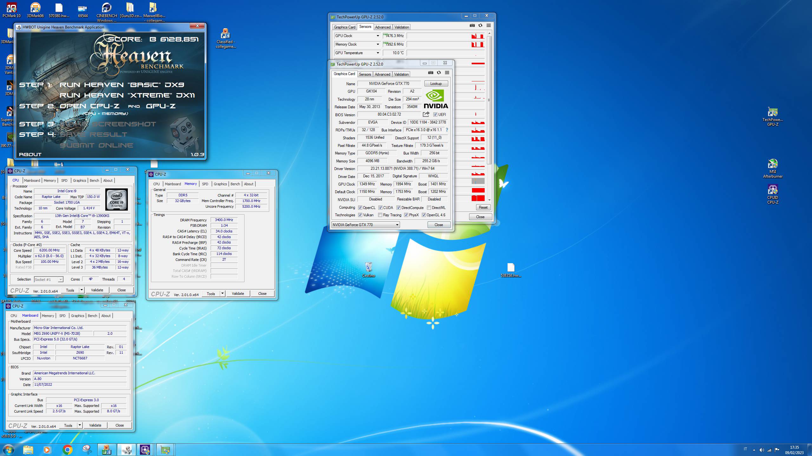Click the GPU-Z front window screenshot camera icon
Viewport: 812px width, 456px height.
pos(430,73)
